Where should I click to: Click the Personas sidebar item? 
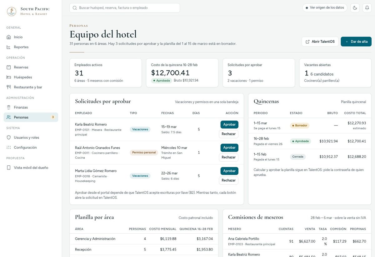[31, 117]
